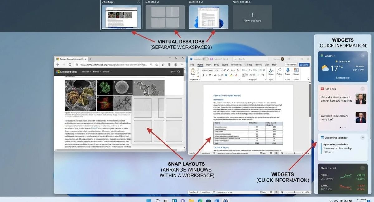This screenshot has width=374, height=202.
Task: Open the highlight color dropdown arrow in Word
Action: pyautogui.click(x=233, y=75)
